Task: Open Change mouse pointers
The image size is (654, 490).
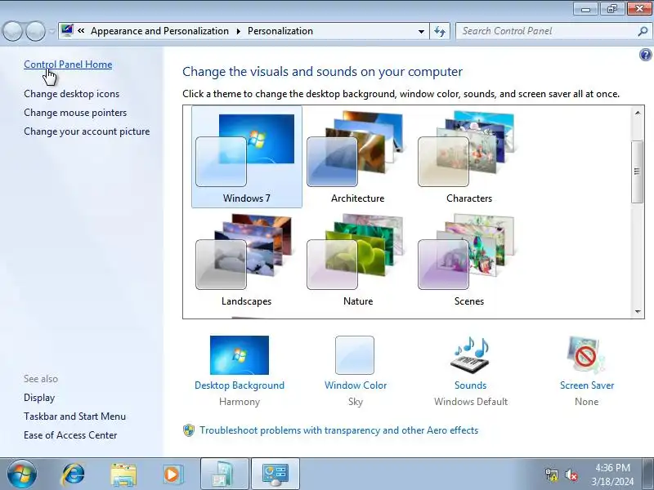Action: (75, 113)
